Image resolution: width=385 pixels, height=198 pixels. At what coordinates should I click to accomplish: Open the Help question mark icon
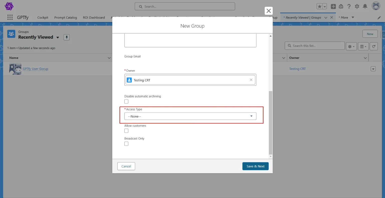pos(349,7)
